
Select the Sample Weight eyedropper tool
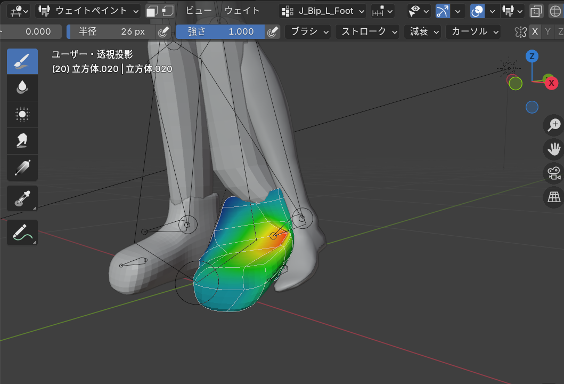coord(22,198)
